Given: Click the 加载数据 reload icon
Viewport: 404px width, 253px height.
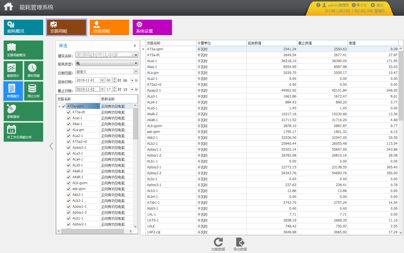Looking at the screenshot, I should pyautogui.click(x=218, y=242).
